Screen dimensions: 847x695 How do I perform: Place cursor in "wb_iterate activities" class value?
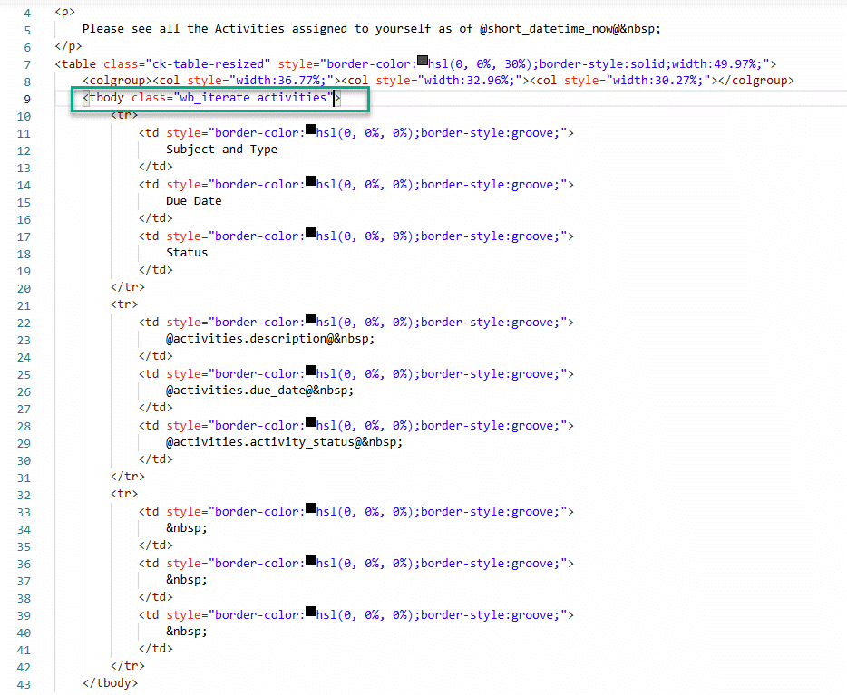pos(253,98)
